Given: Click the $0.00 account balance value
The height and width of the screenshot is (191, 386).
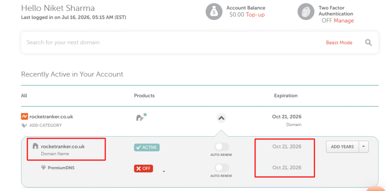Looking at the screenshot, I should [x=237, y=15].
